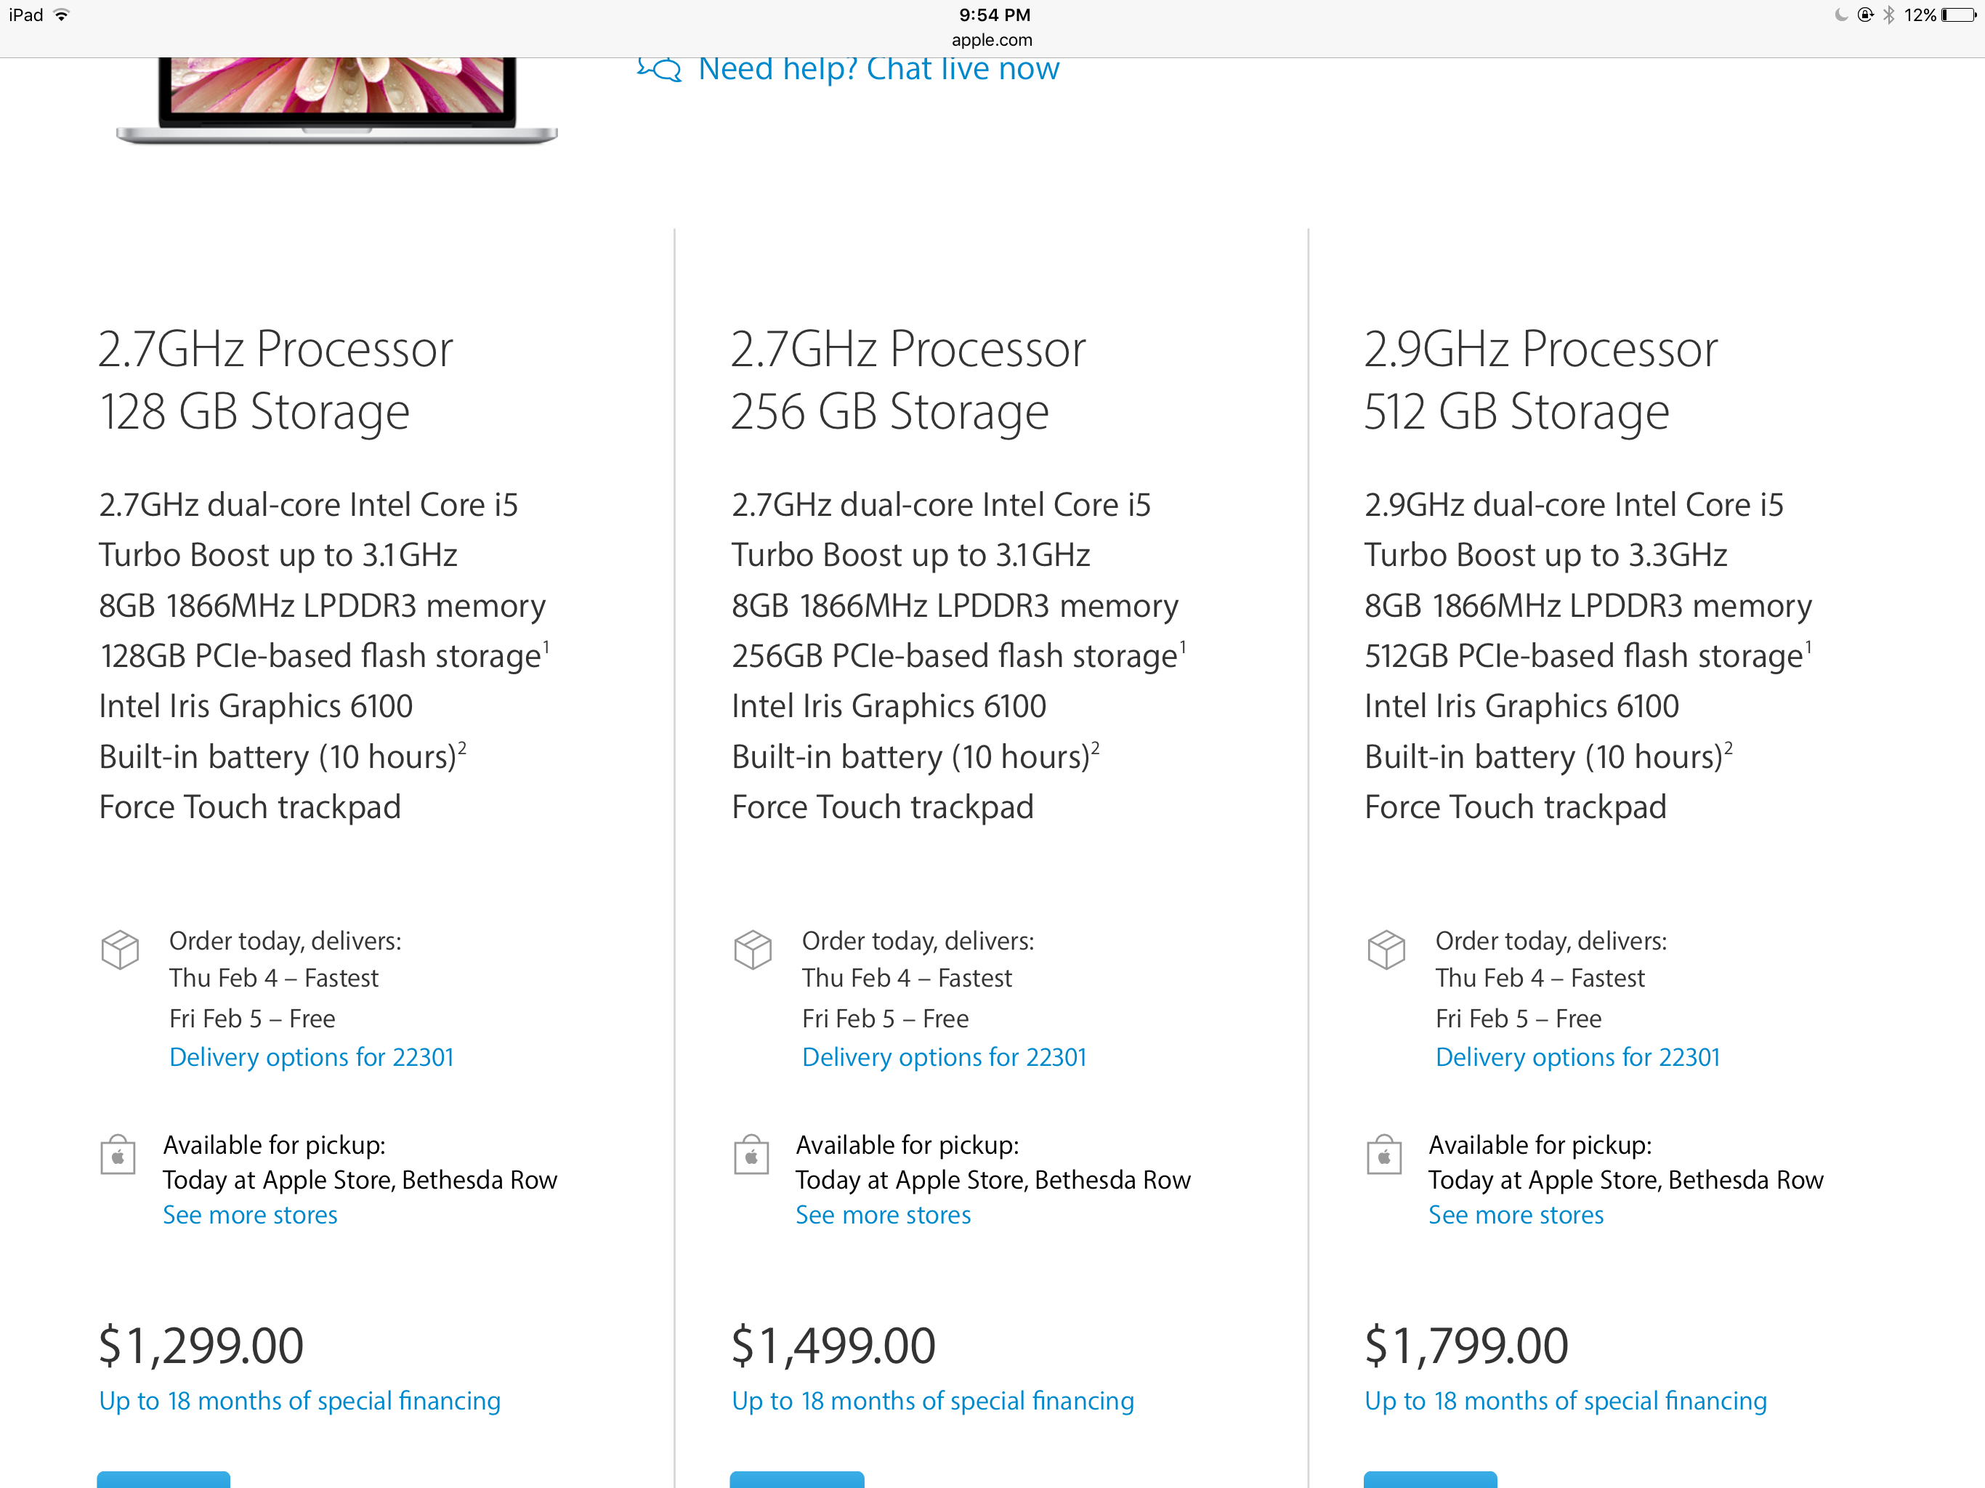Click delivery box icon under 256 GB model
The height and width of the screenshot is (1488, 1985).
pos(753,950)
